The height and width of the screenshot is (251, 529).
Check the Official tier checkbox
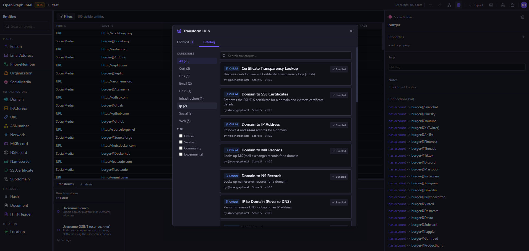click(181, 136)
